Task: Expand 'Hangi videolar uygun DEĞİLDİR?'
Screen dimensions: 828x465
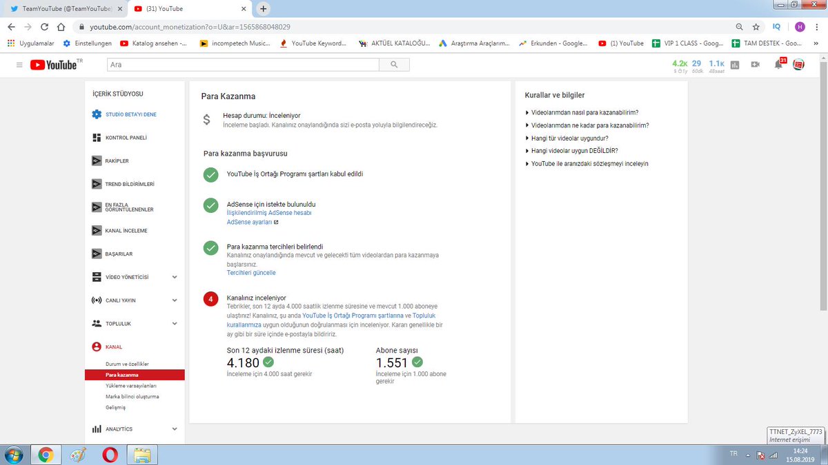Action: click(x=571, y=151)
